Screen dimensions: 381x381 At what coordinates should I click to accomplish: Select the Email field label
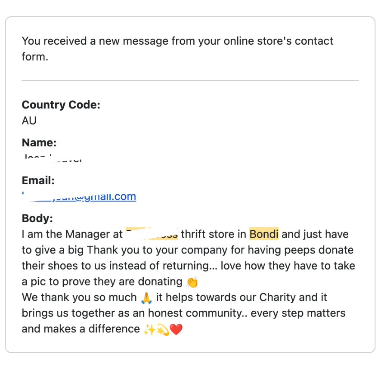coord(38,180)
